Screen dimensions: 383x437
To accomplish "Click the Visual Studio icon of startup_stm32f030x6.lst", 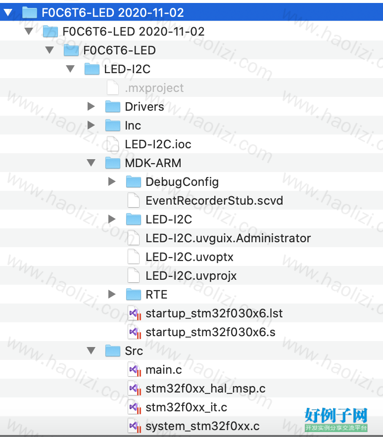I will [x=135, y=313].
